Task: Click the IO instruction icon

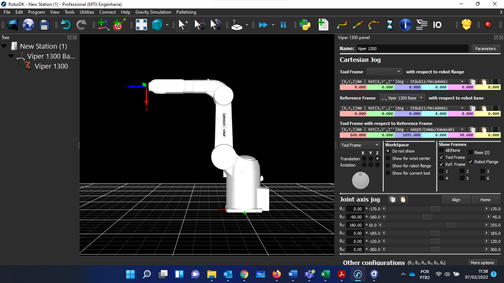Action: point(437,25)
